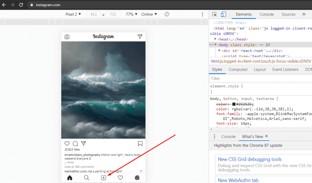Click the comment bubble icon
Screen dimensions: 312x183
(75, 143)
